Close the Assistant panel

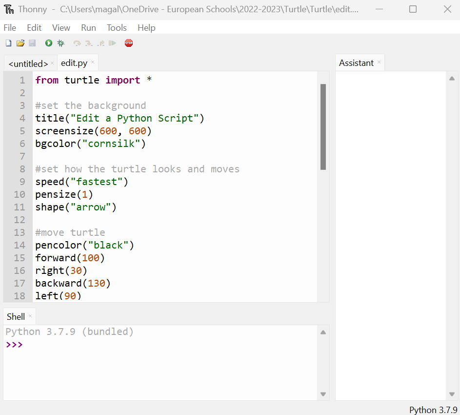(x=379, y=62)
